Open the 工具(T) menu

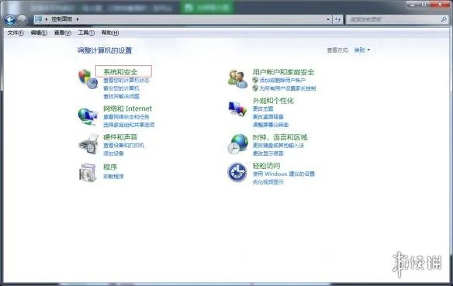86,33
